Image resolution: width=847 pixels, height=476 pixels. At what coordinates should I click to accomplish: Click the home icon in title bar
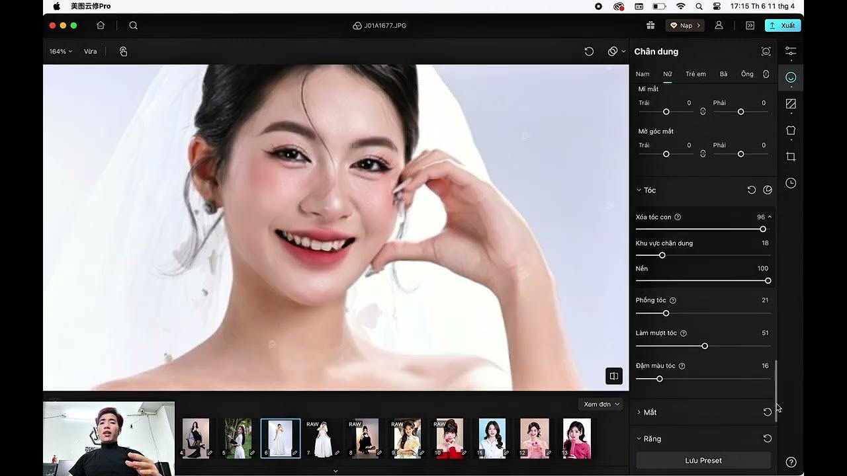pyautogui.click(x=101, y=25)
